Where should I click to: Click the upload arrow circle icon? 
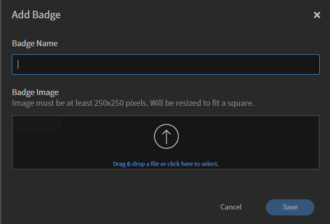pos(166,136)
